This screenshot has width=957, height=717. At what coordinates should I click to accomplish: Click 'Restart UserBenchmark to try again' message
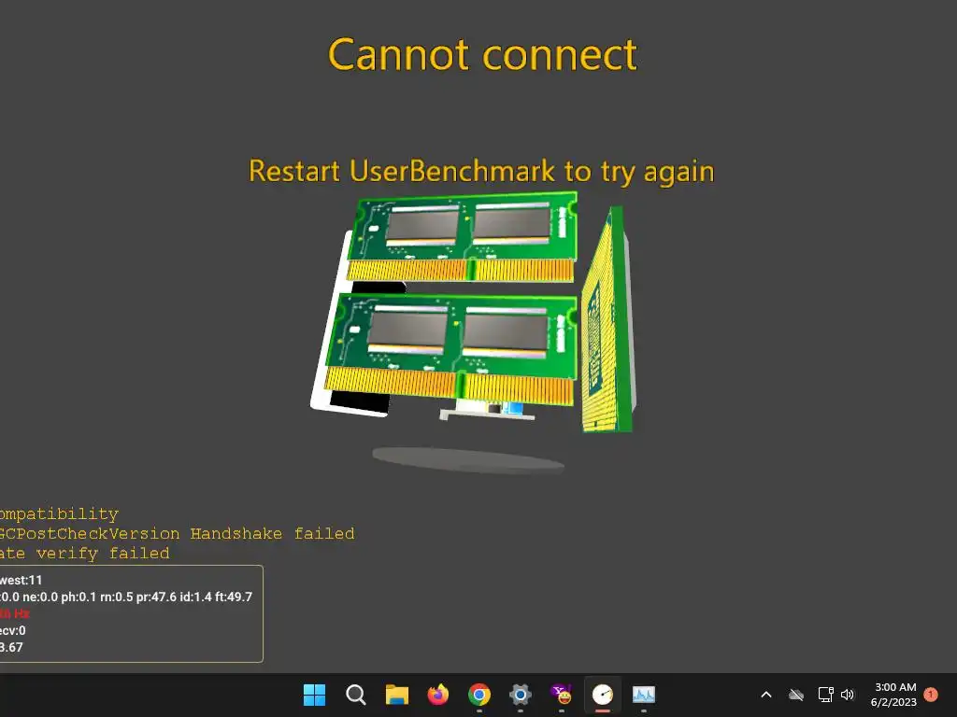(481, 171)
